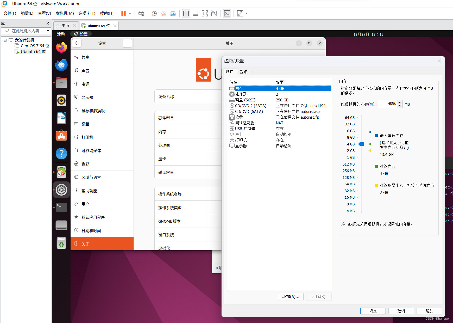Image resolution: width=453 pixels, height=323 pixels.
Task: Click the stretch guest display icon
Action: (x=240, y=13)
